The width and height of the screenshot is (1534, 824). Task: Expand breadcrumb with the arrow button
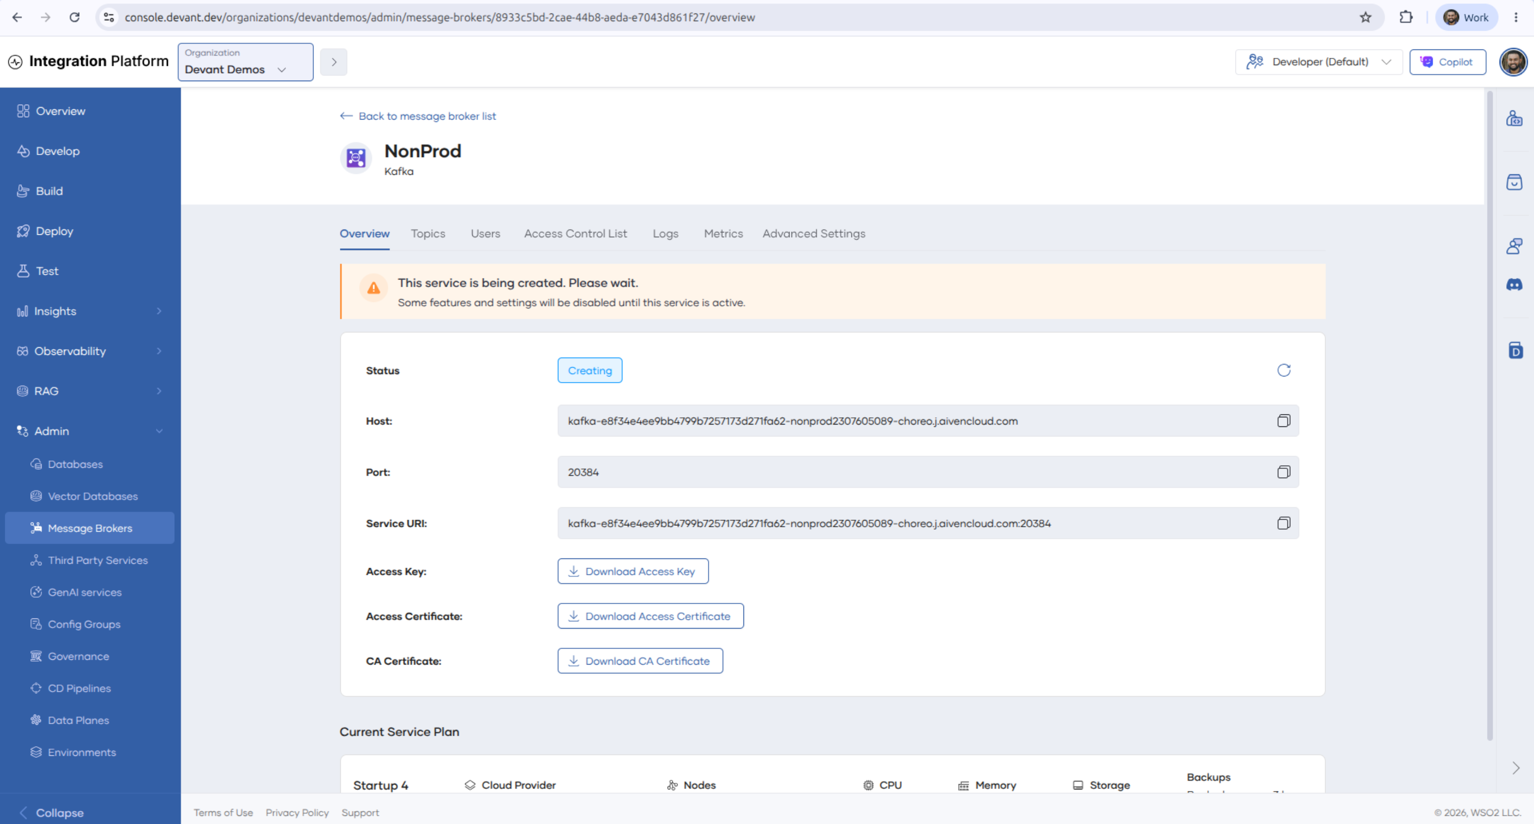click(334, 62)
